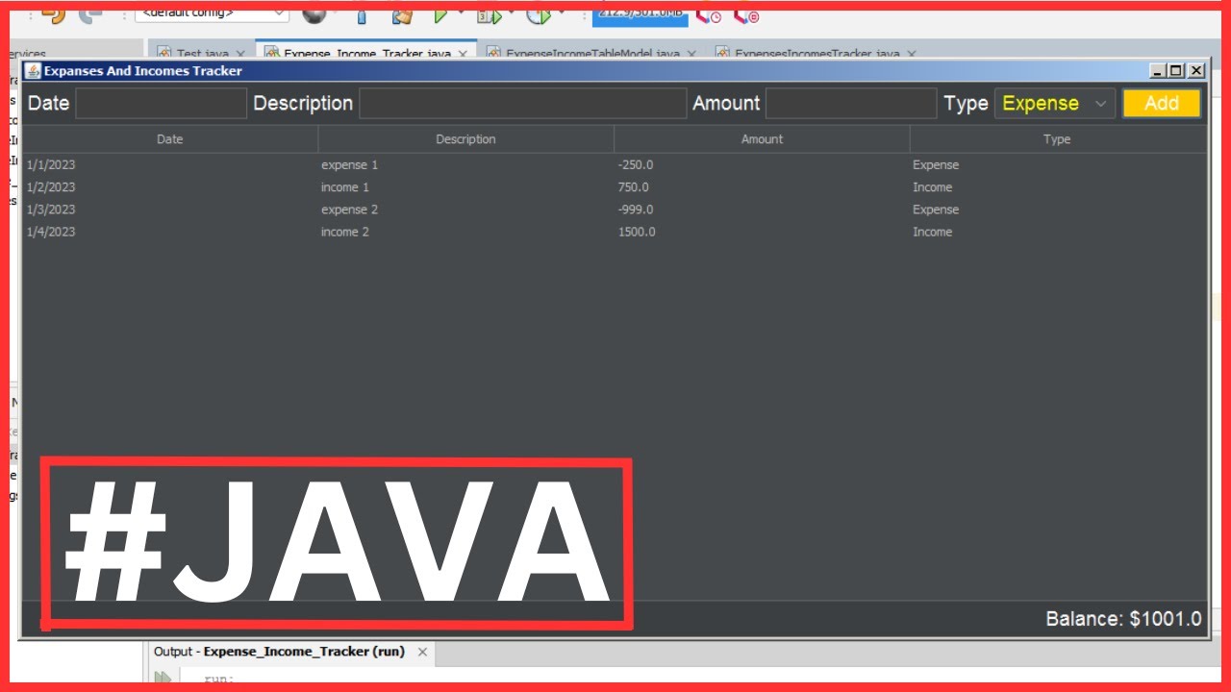Select the 'income 2' description cell
The width and height of the screenshot is (1231, 692).
[x=465, y=232]
